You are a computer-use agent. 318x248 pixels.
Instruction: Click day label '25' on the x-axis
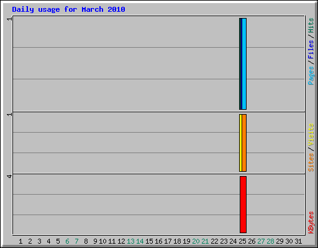[x=242, y=241]
